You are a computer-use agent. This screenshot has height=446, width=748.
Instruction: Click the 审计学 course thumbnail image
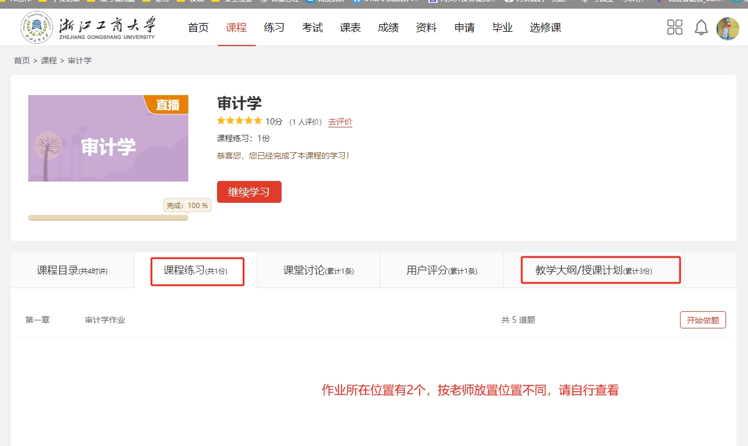[108, 138]
